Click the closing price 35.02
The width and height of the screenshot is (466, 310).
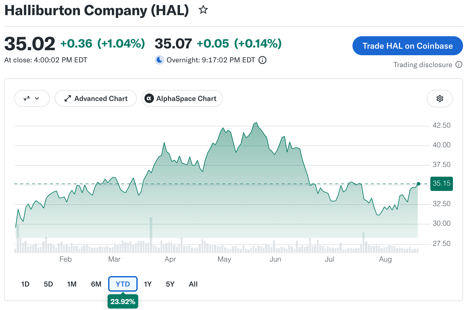pyautogui.click(x=30, y=44)
